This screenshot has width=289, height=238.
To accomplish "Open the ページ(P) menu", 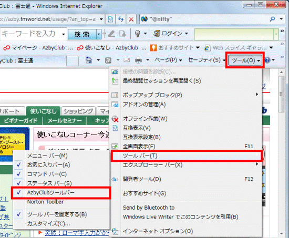I will 168,60.
